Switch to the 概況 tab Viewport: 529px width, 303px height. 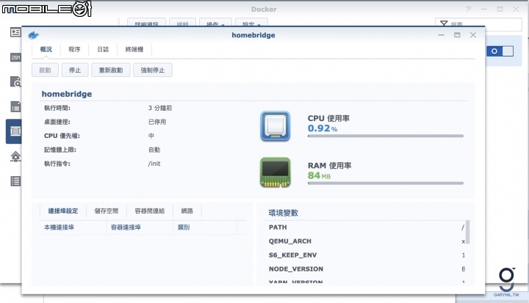46,50
